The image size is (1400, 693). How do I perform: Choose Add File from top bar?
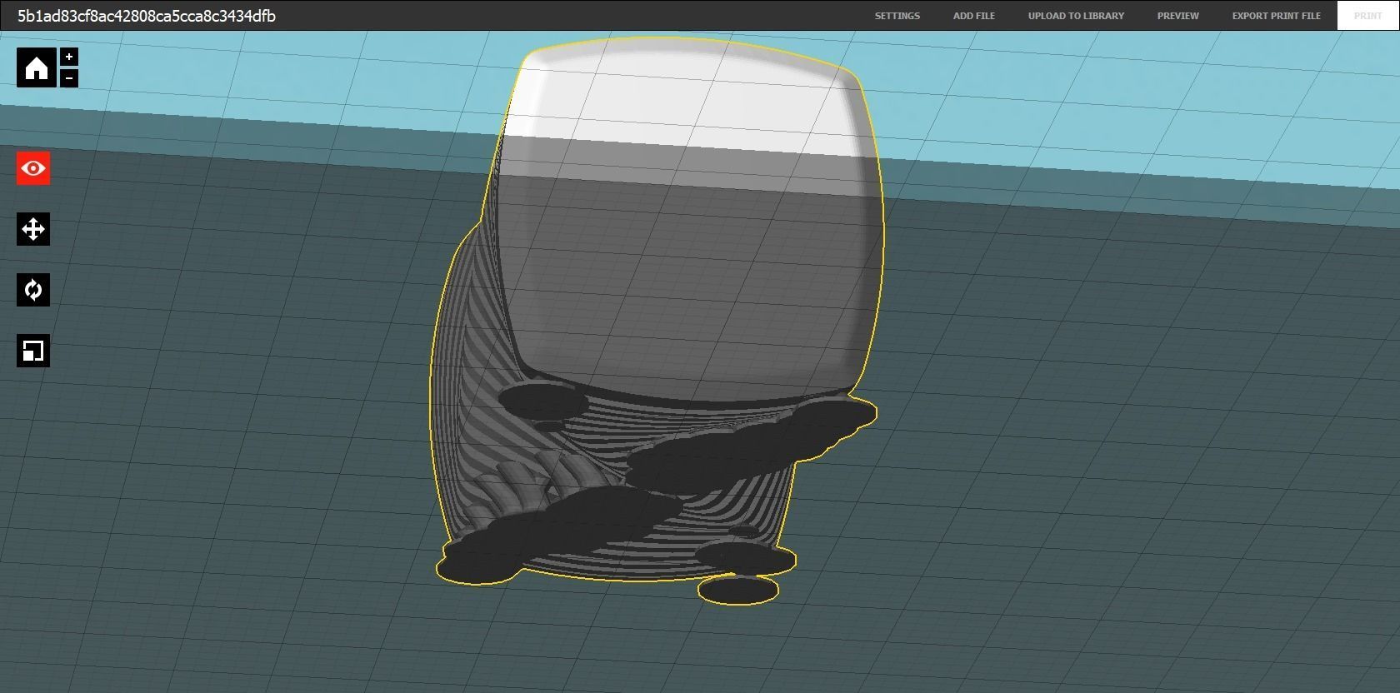(x=974, y=16)
